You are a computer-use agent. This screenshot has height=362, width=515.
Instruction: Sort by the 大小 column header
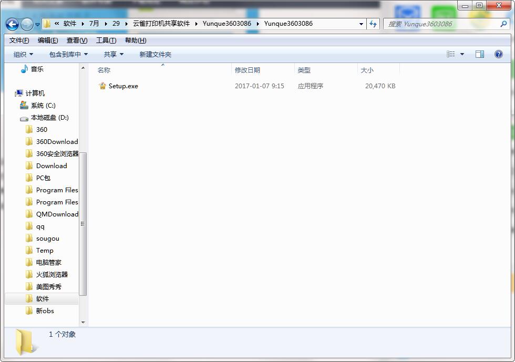(x=367, y=70)
